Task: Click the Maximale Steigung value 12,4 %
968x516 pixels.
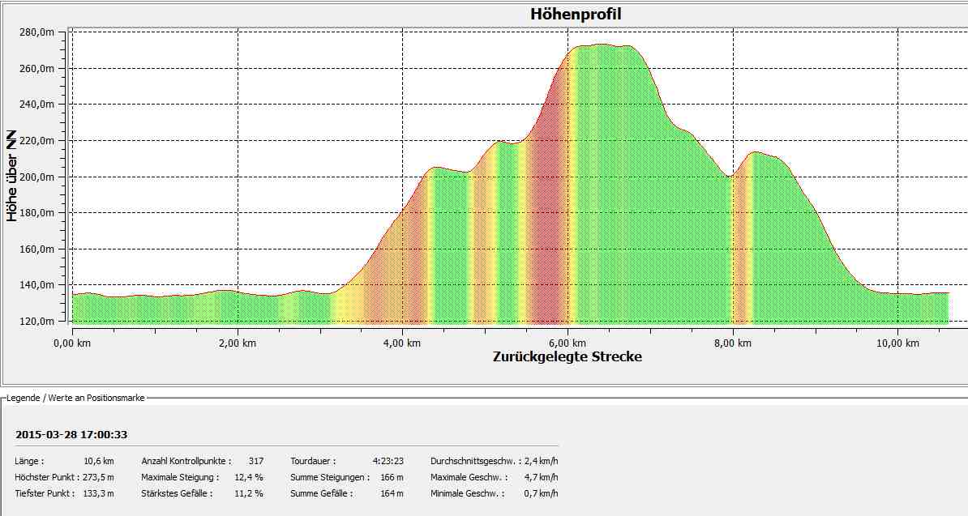Action: [x=249, y=477]
